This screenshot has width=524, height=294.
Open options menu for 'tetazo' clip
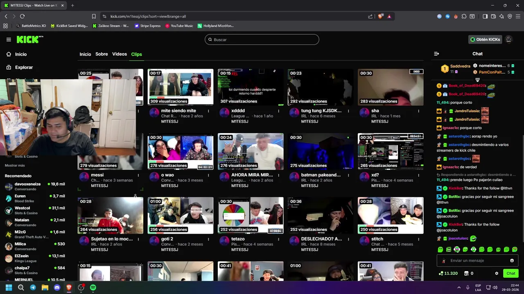click(x=278, y=239)
